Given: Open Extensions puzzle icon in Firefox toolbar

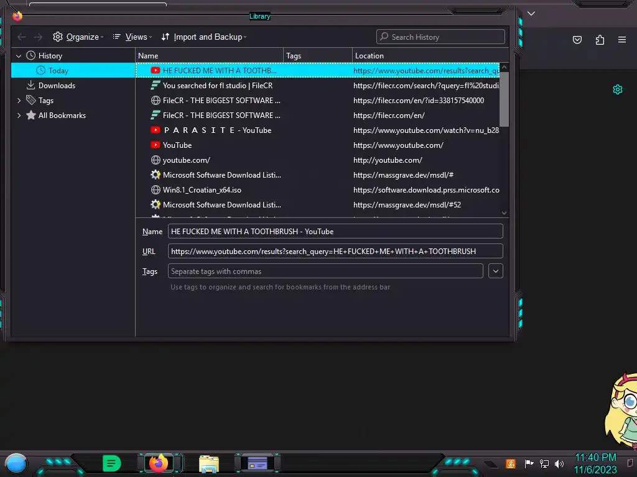Looking at the screenshot, I should (600, 40).
